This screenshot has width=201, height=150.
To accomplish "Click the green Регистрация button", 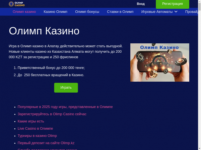I will click(x=173, y=4).
